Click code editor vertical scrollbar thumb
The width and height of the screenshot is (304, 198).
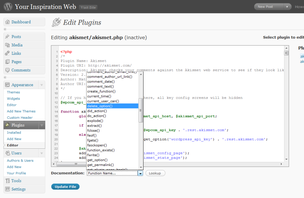tap(286, 53)
